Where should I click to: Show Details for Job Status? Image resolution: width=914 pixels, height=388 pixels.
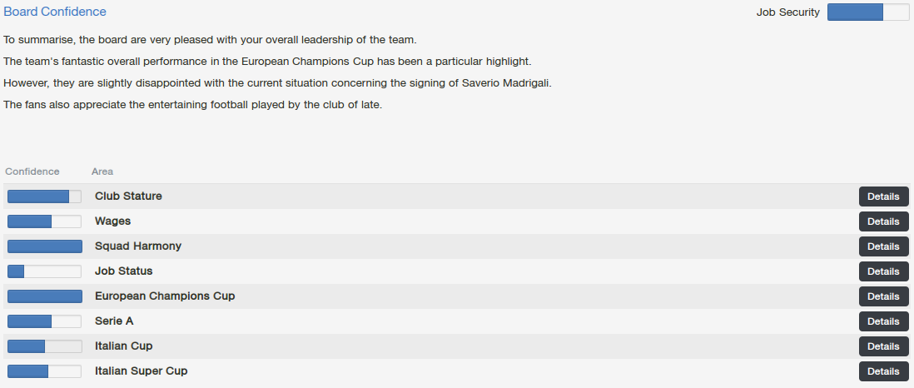click(x=883, y=271)
